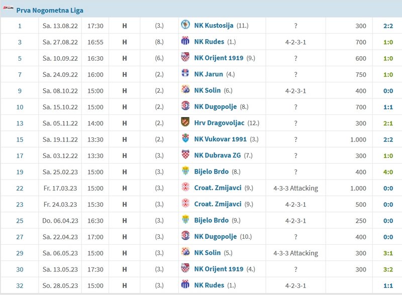Click the Croat. Zmijavci crest in matchday 23 row
The height and width of the screenshot is (295, 402).
tap(185, 203)
